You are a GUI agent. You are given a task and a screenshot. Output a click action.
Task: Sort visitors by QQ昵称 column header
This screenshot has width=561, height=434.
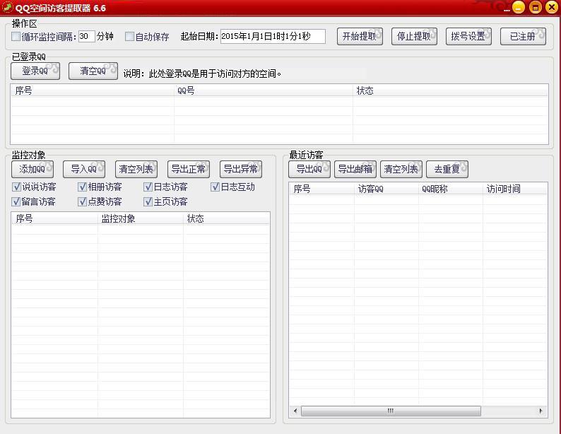point(451,189)
